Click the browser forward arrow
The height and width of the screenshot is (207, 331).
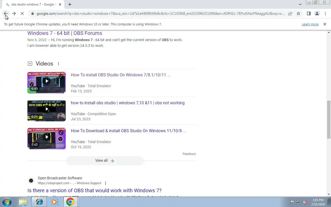(x=14, y=13)
